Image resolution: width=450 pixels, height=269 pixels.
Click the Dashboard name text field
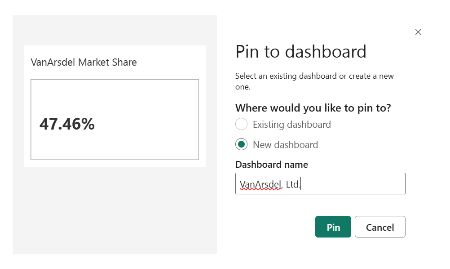(x=320, y=184)
